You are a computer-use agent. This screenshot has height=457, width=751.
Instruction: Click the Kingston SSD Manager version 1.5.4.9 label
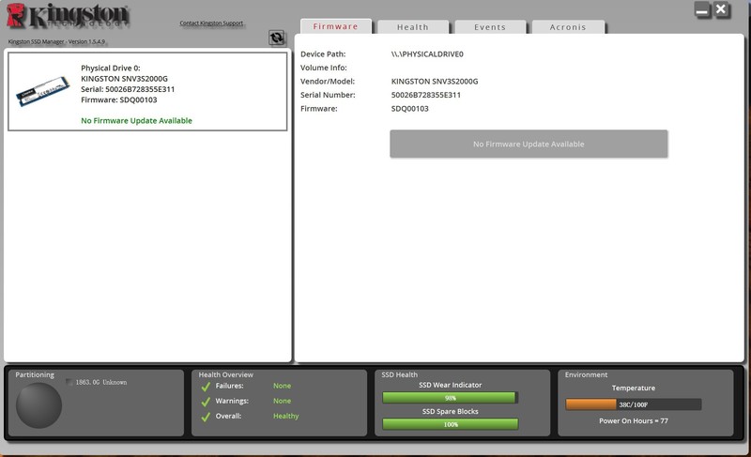(56, 41)
